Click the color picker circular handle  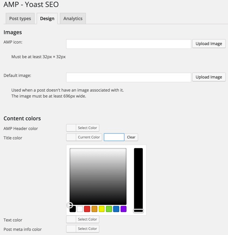click(70, 205)
